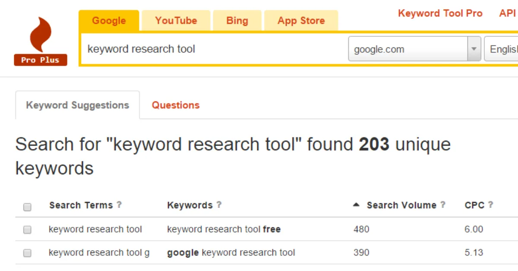518x271 pixels.
Task: Open Keyword Tool Pro link
Action: click(x=440, y=13)
